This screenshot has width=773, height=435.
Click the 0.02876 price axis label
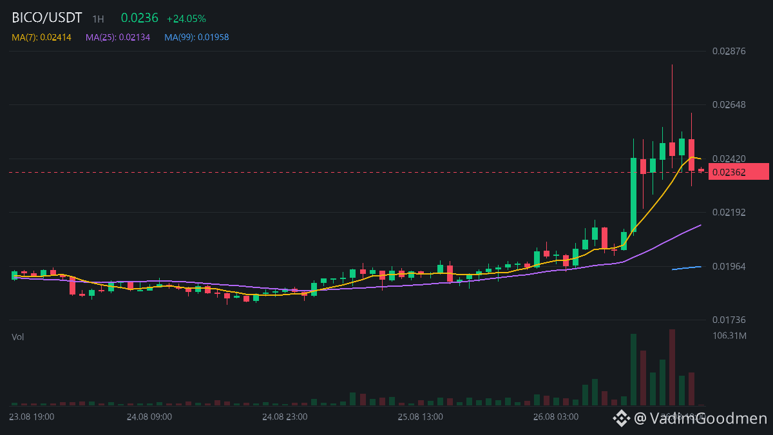[729, 51]
